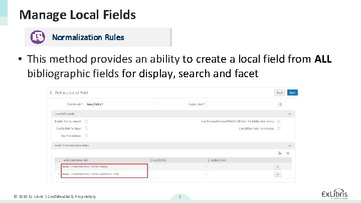
Task: Open table settings icon above the rules table
Action: point(288,153)
